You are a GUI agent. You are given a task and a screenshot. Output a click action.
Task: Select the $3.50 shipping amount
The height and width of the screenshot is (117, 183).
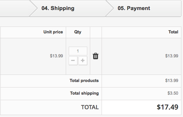(173, 93)
